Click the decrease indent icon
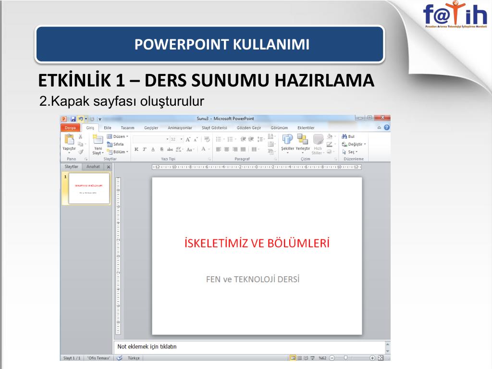The height and width of the screenshot is (369, 492). 243,139
